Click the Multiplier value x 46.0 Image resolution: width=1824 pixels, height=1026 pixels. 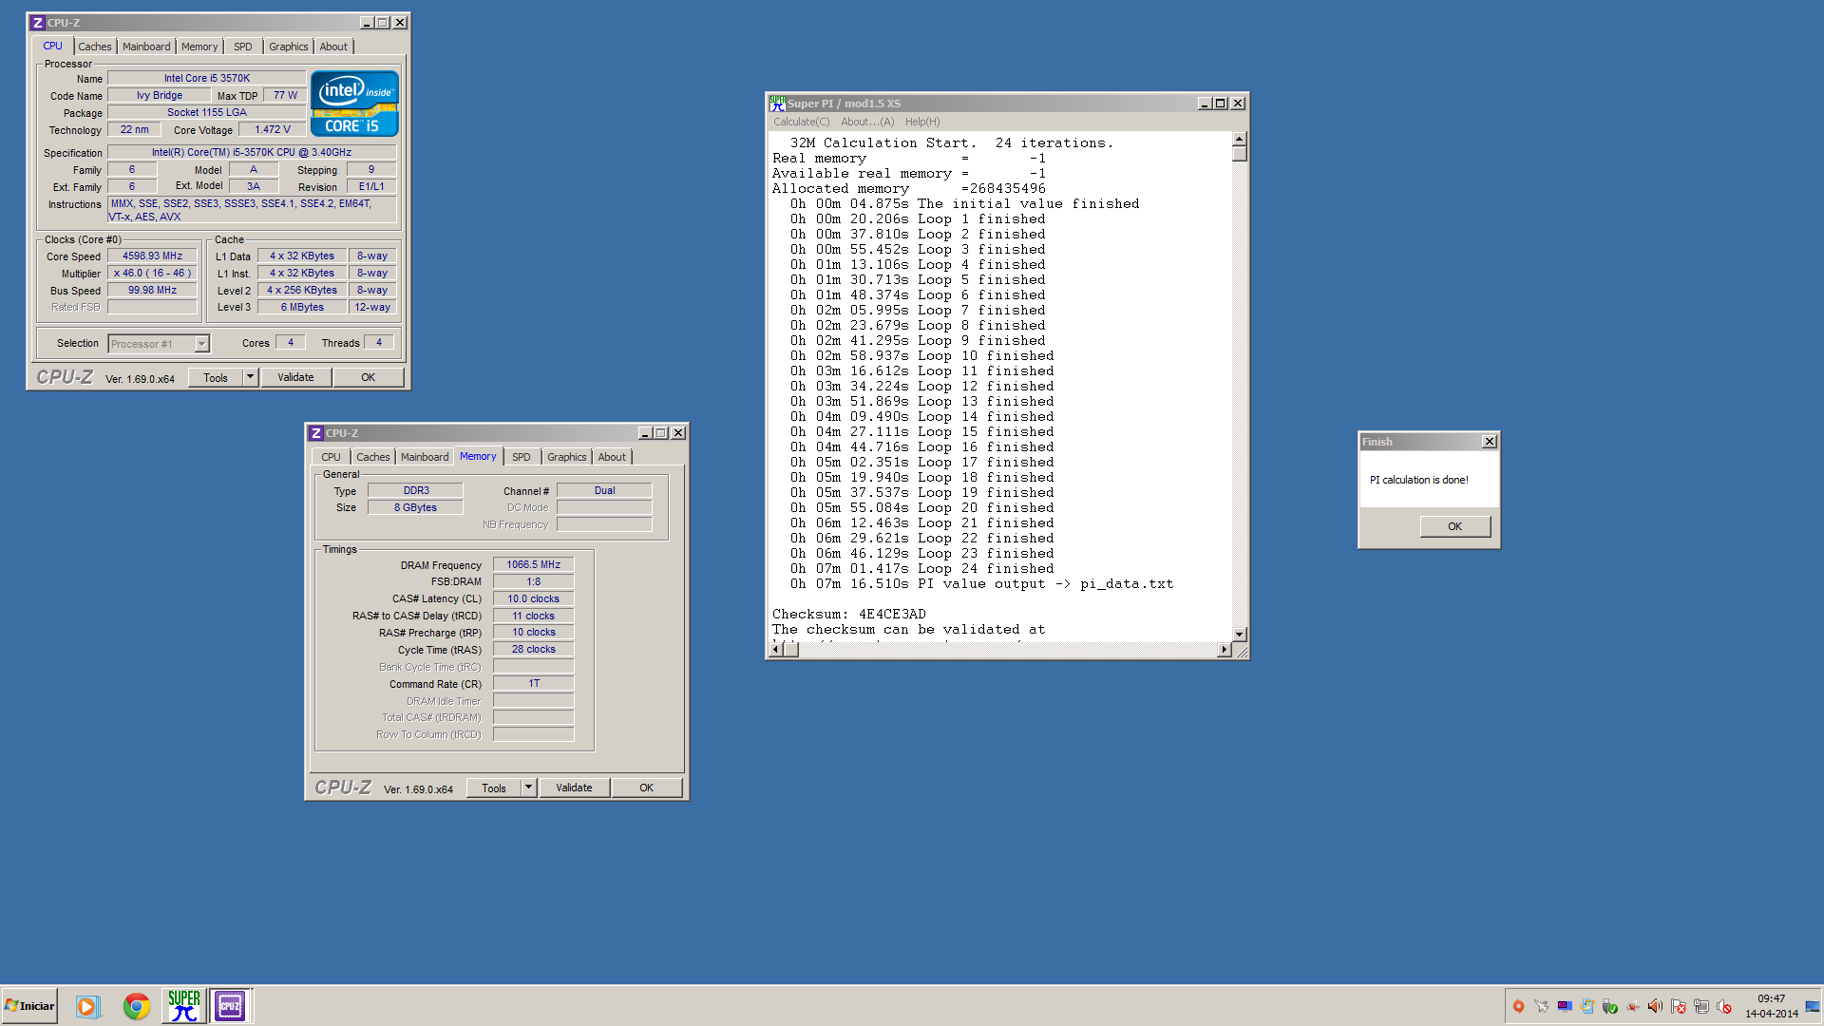coord(152,273)
